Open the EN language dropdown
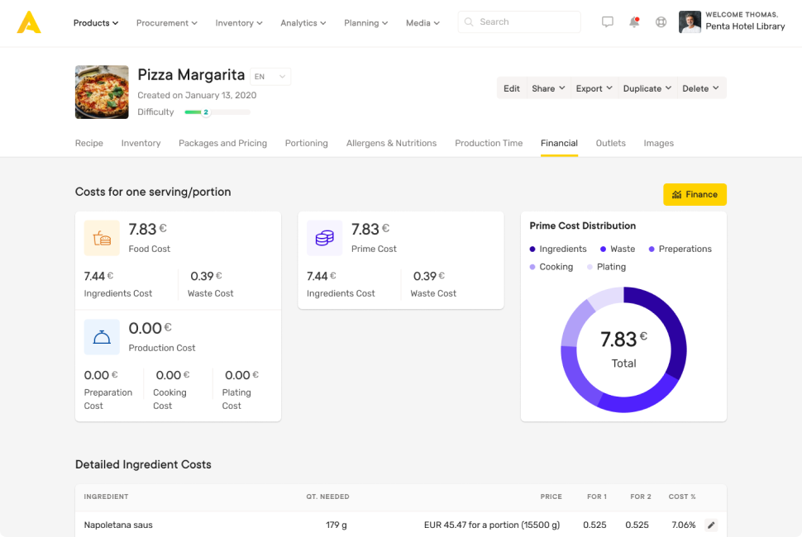 (270, 77)
